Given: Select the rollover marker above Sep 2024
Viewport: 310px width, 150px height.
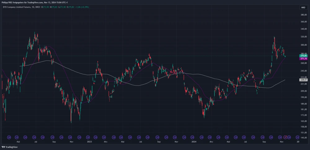Looking at the screenshot, I should pyautogui.click(x=263, y=137).
